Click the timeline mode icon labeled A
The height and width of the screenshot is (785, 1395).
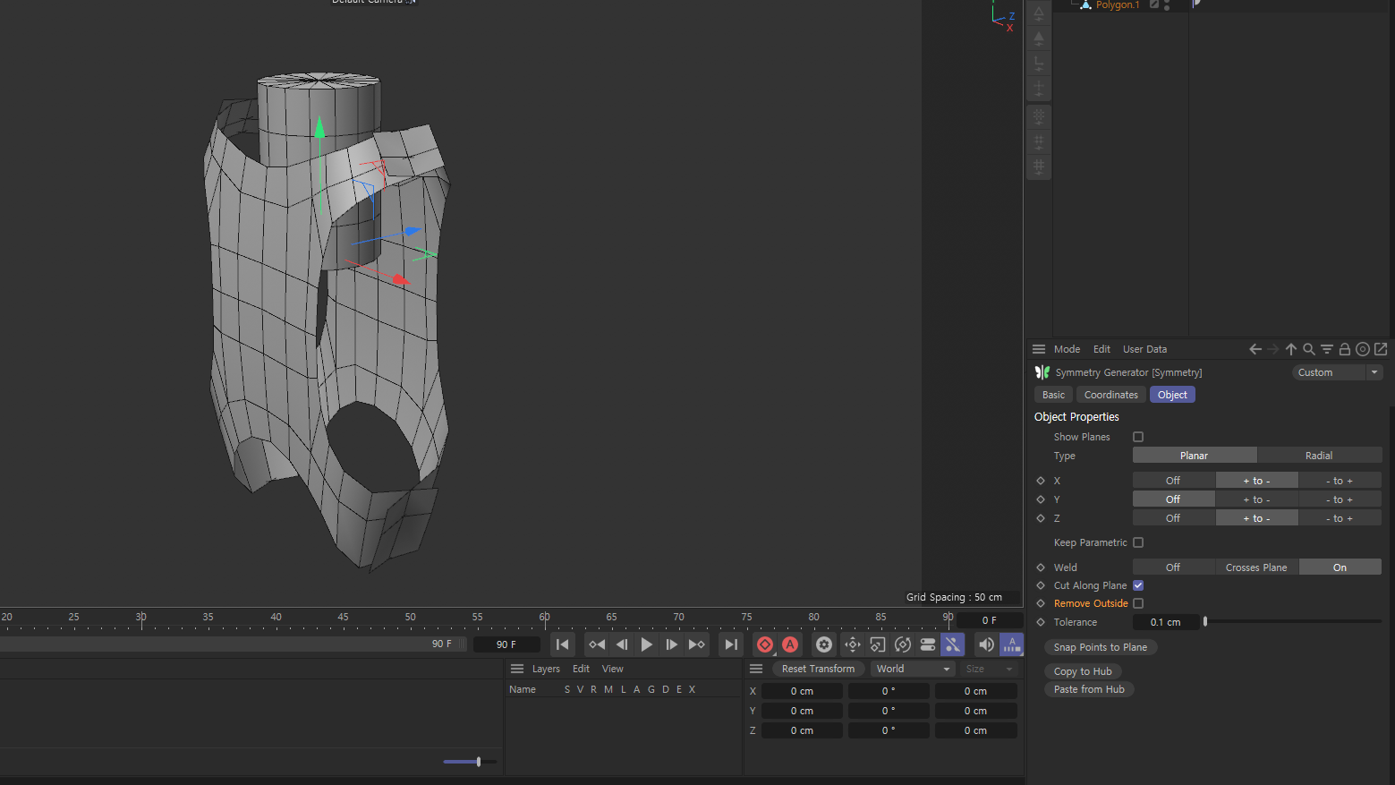coord(1012,644)
